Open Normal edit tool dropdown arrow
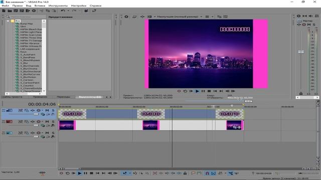Viewport: 321px width, 180px height. 130,173
